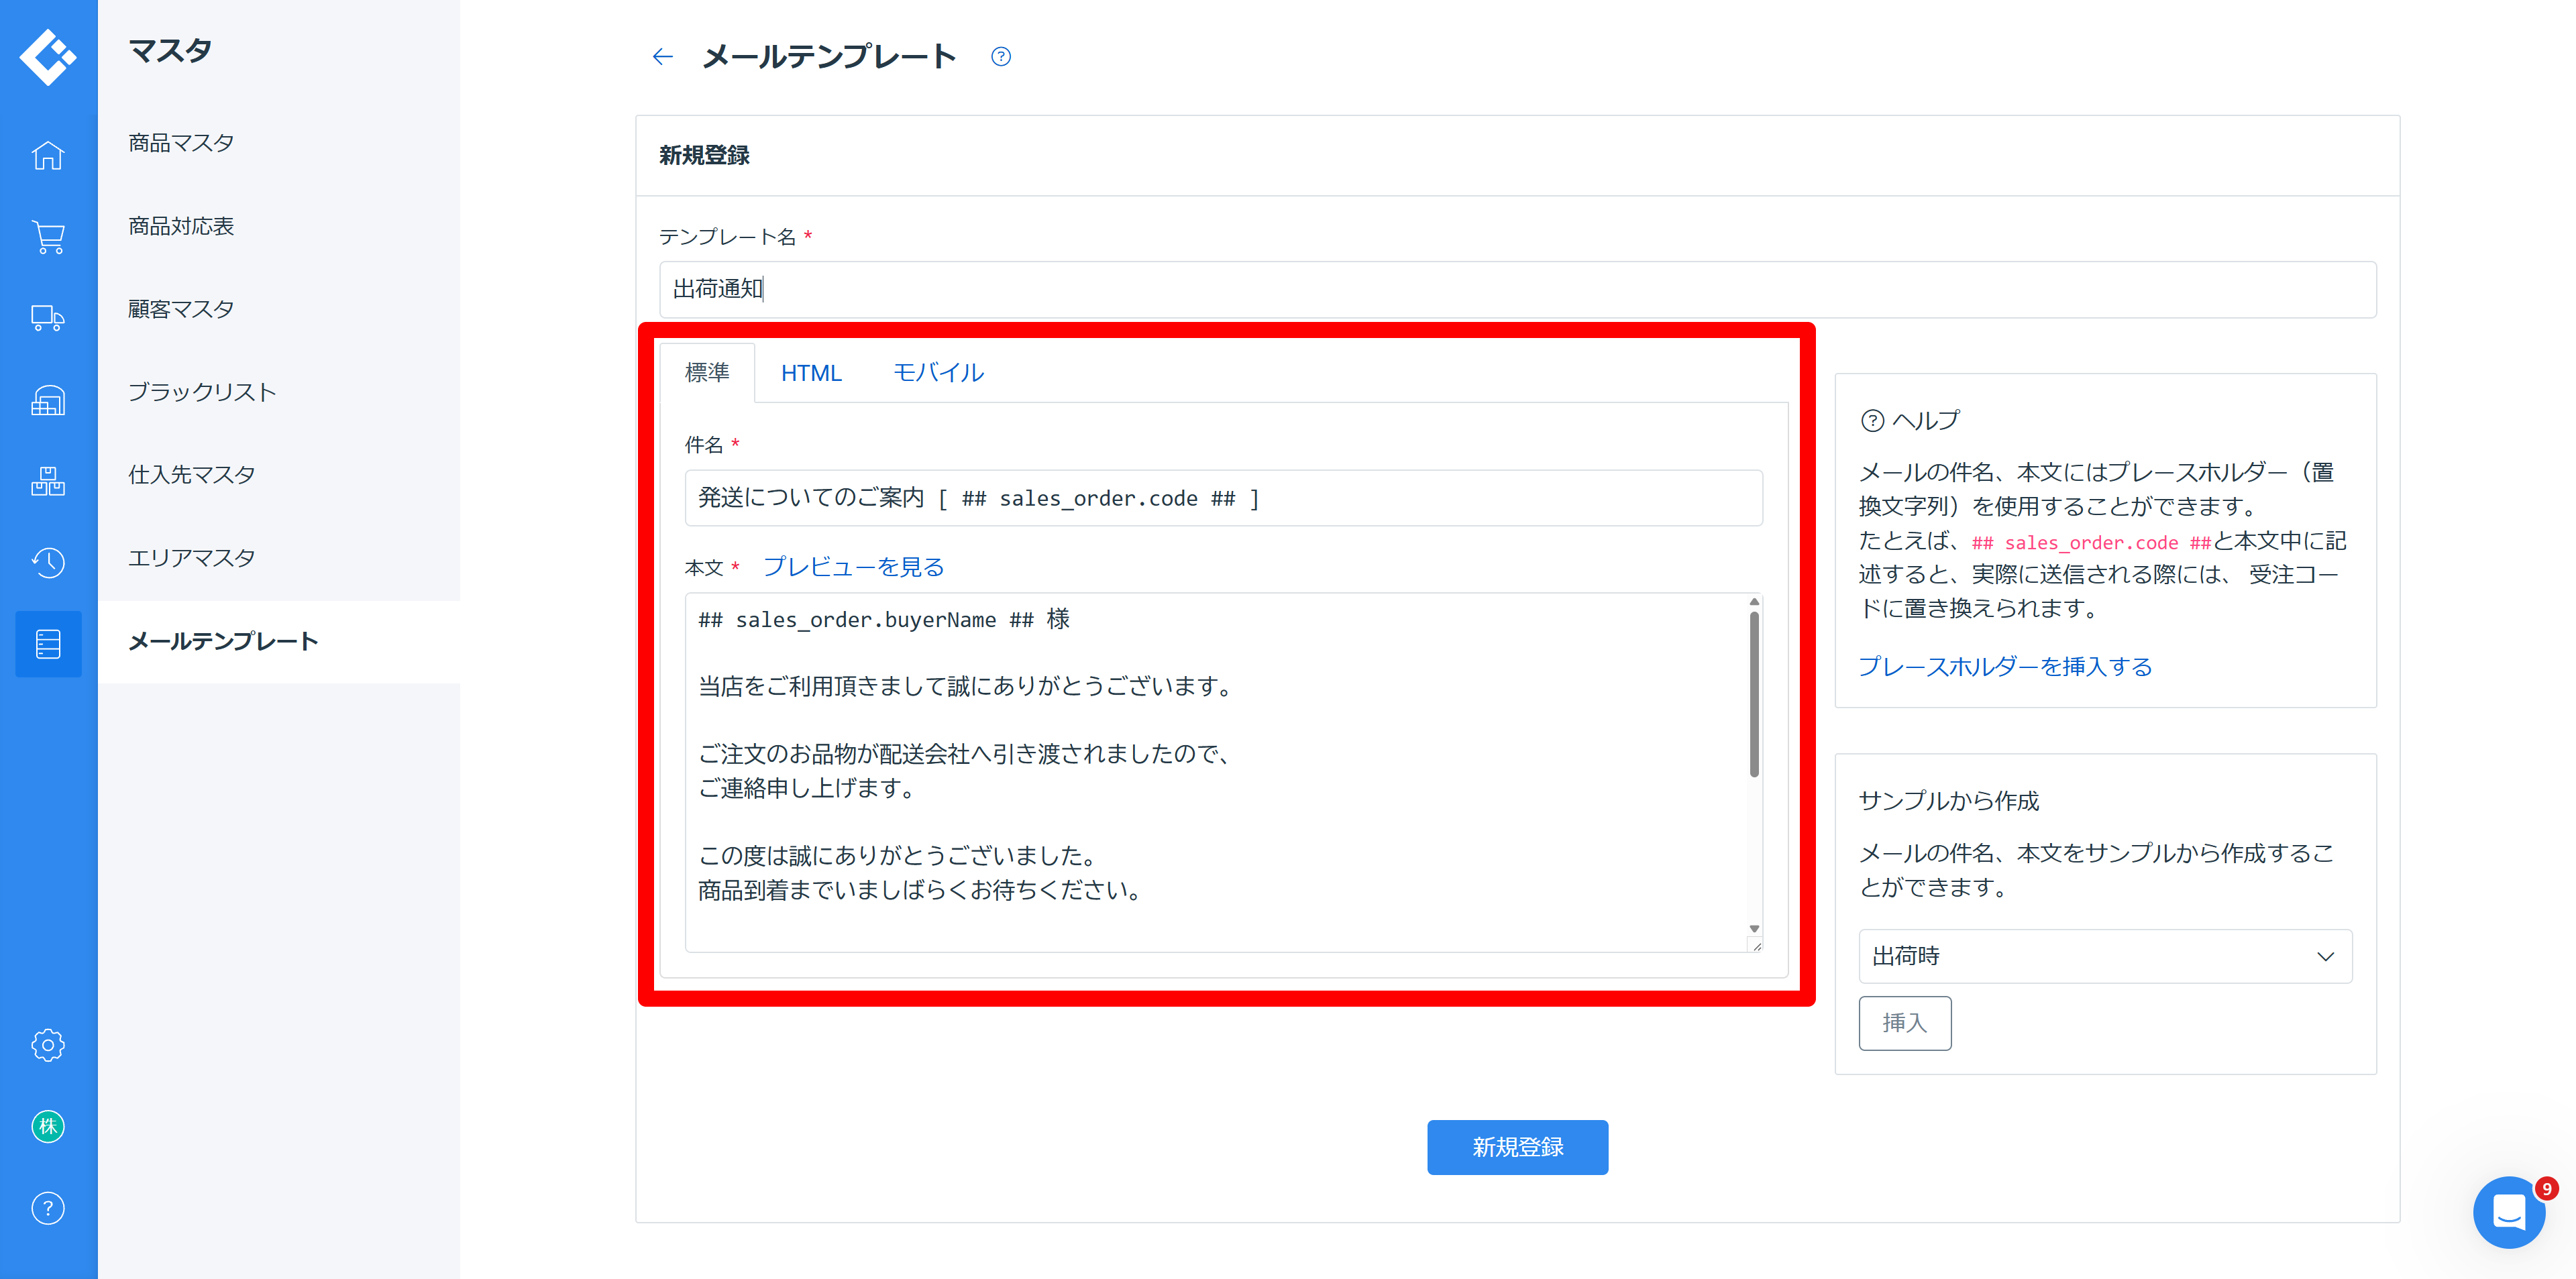Switch to the HTML tab
This screenshot has width=2576, height=1279.
point(811,373)
